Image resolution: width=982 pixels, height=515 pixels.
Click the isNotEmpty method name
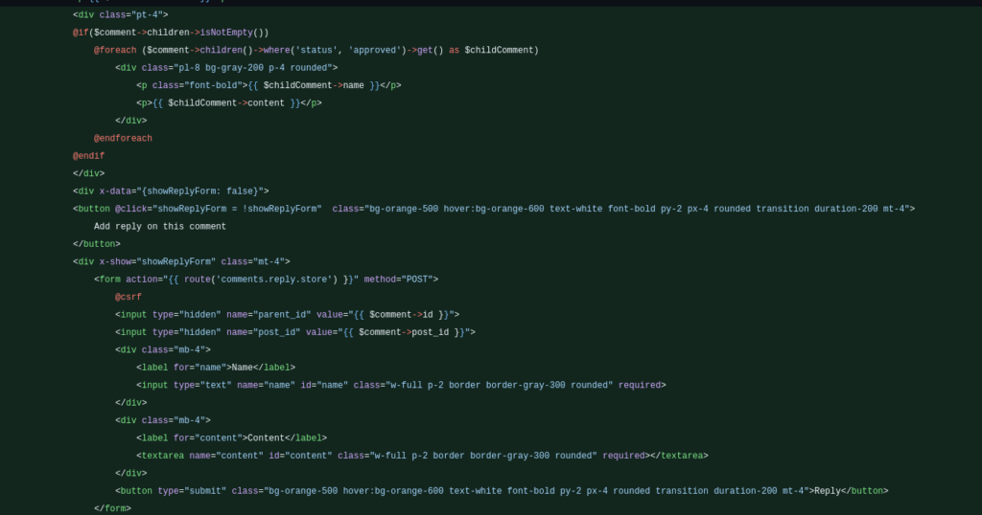(x=226, y=33)
